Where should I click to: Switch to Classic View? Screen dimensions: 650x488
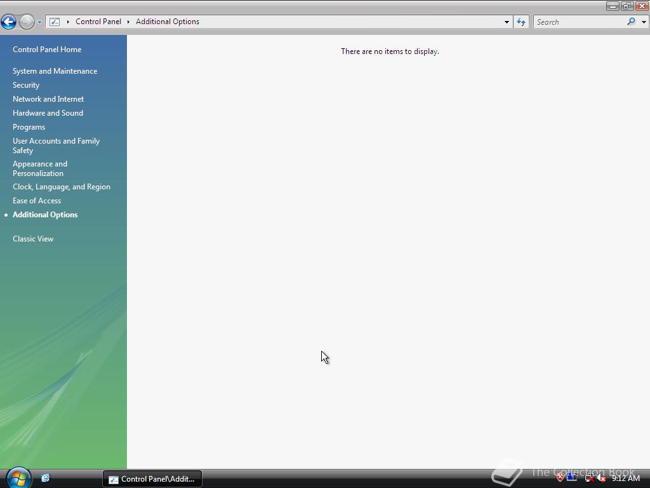[x=33, y=239]
